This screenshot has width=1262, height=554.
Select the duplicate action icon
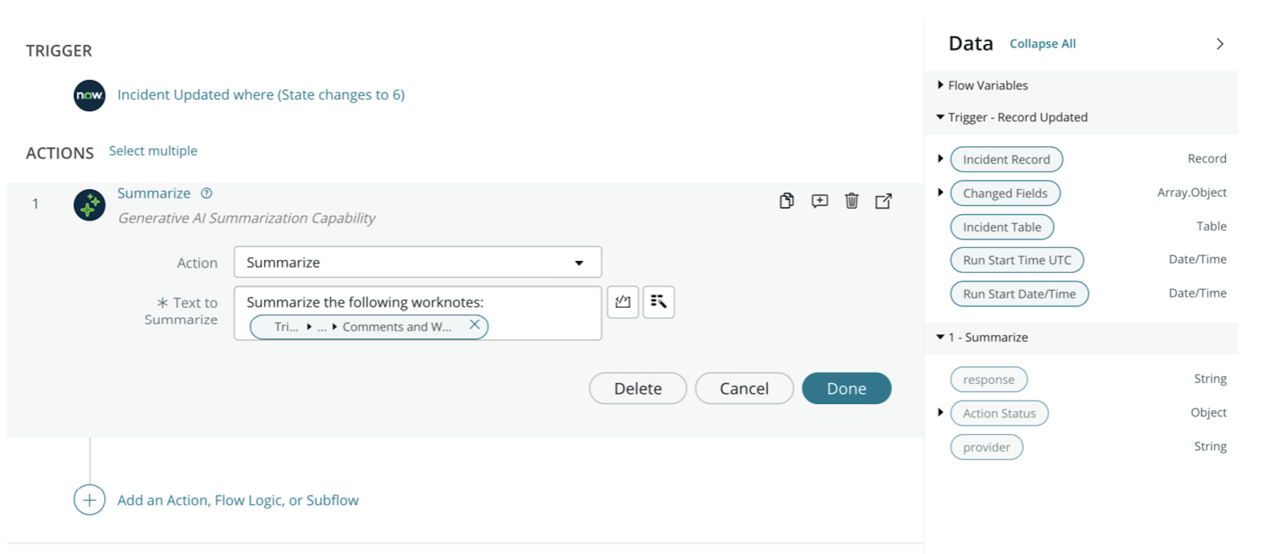click(x=786, y=201)
